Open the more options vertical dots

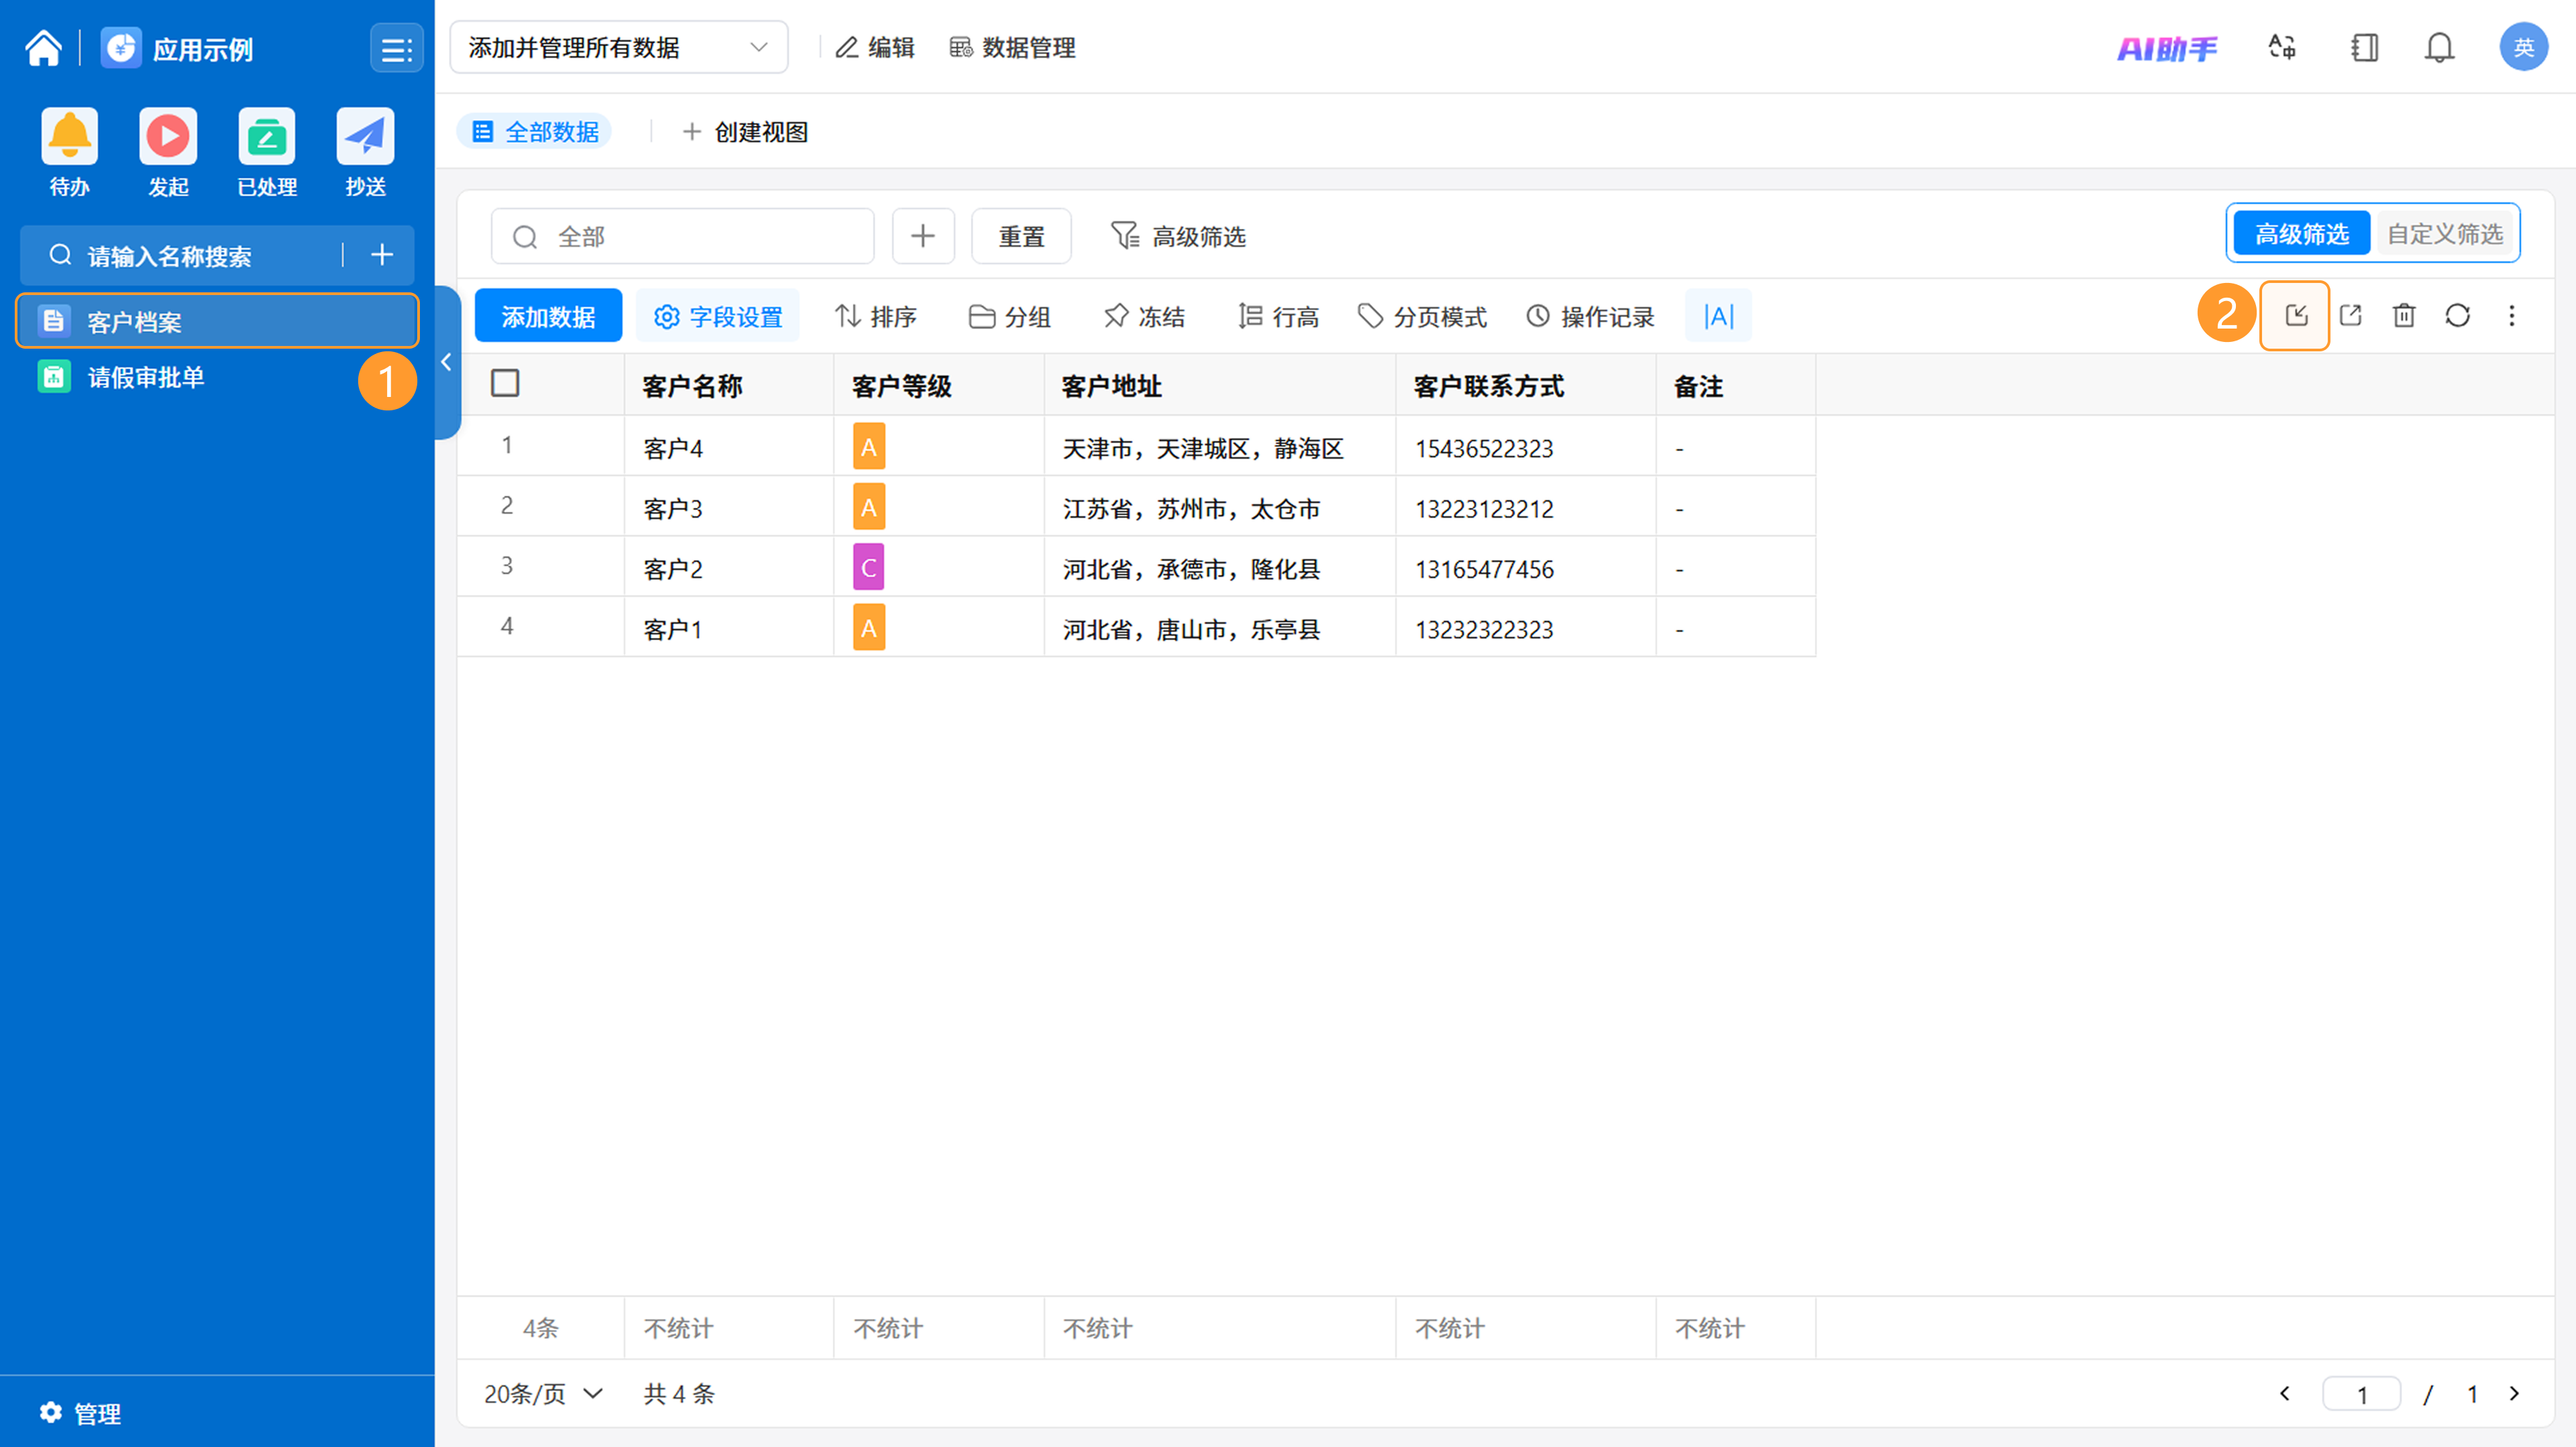pos(2512,316)
